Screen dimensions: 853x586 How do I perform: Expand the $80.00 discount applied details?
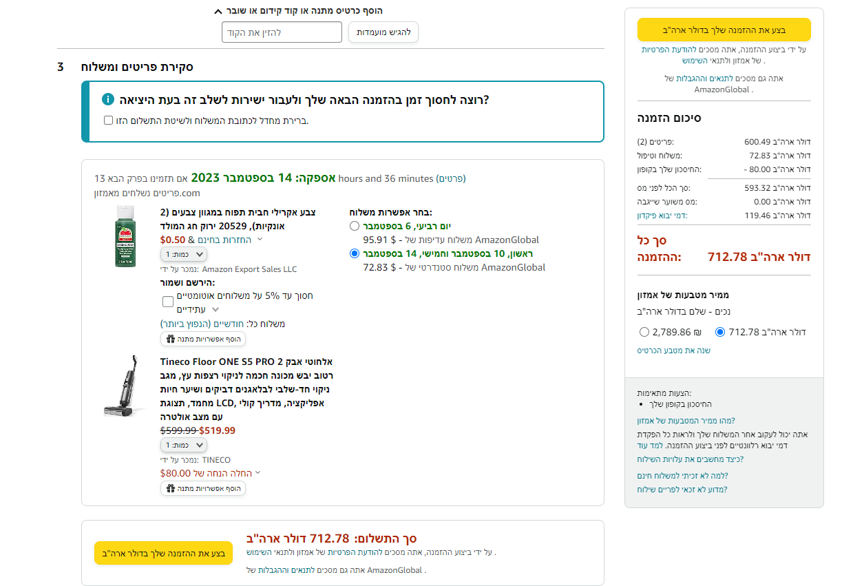(x=258, y=473)
